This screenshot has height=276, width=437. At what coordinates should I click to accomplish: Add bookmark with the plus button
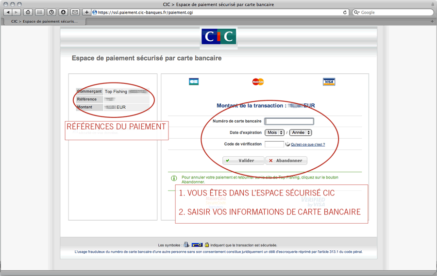87,12
